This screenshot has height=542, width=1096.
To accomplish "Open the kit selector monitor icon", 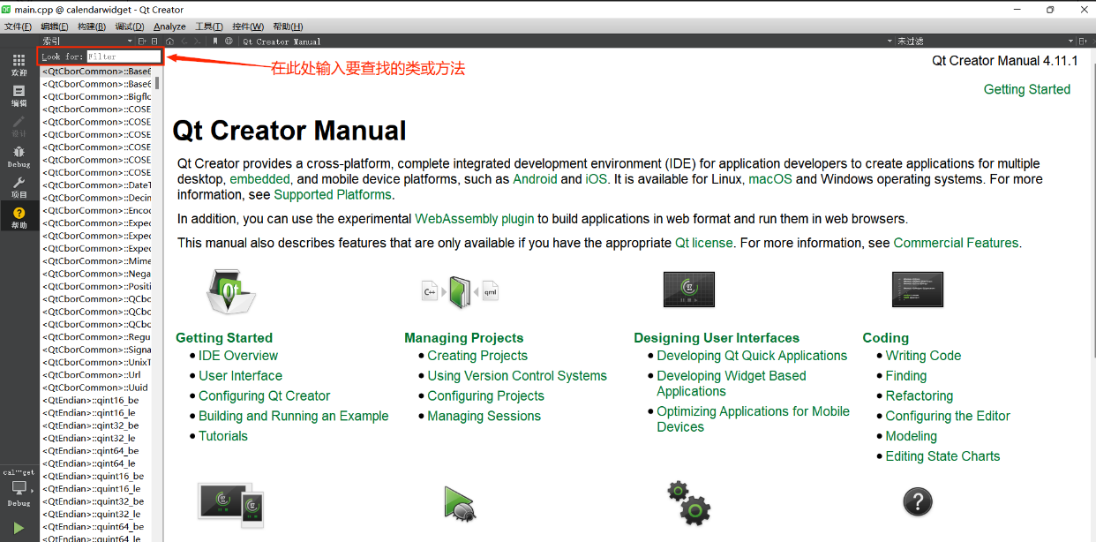I will [x=19, y=488].
